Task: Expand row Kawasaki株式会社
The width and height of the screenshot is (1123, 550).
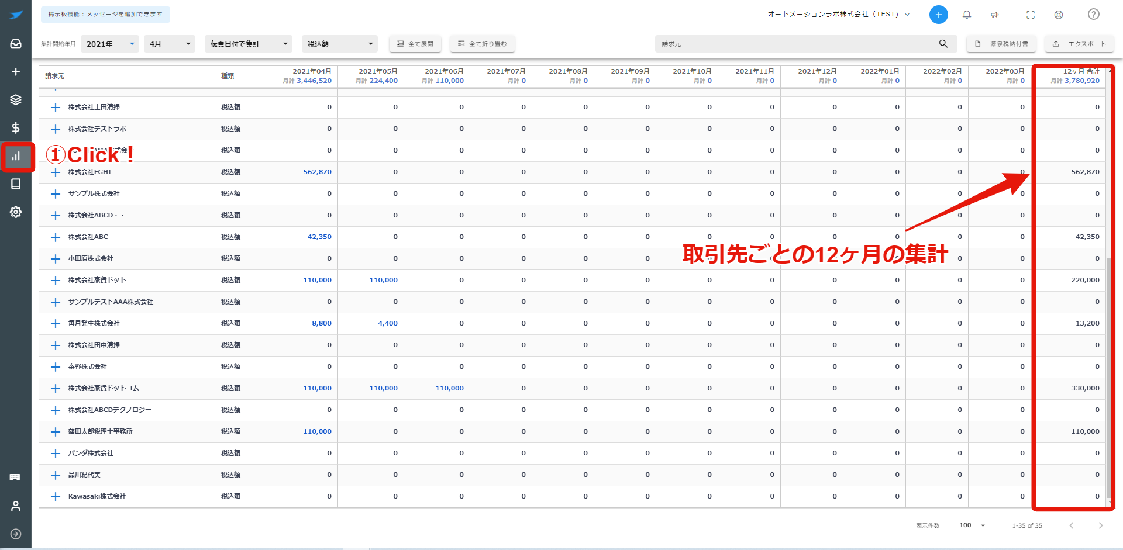Action: coord(56,497)
